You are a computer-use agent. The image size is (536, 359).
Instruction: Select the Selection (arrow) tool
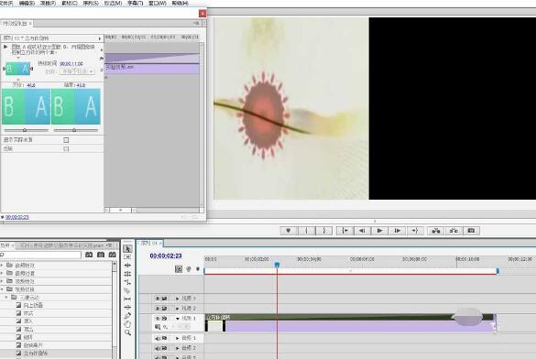[127, 249]
